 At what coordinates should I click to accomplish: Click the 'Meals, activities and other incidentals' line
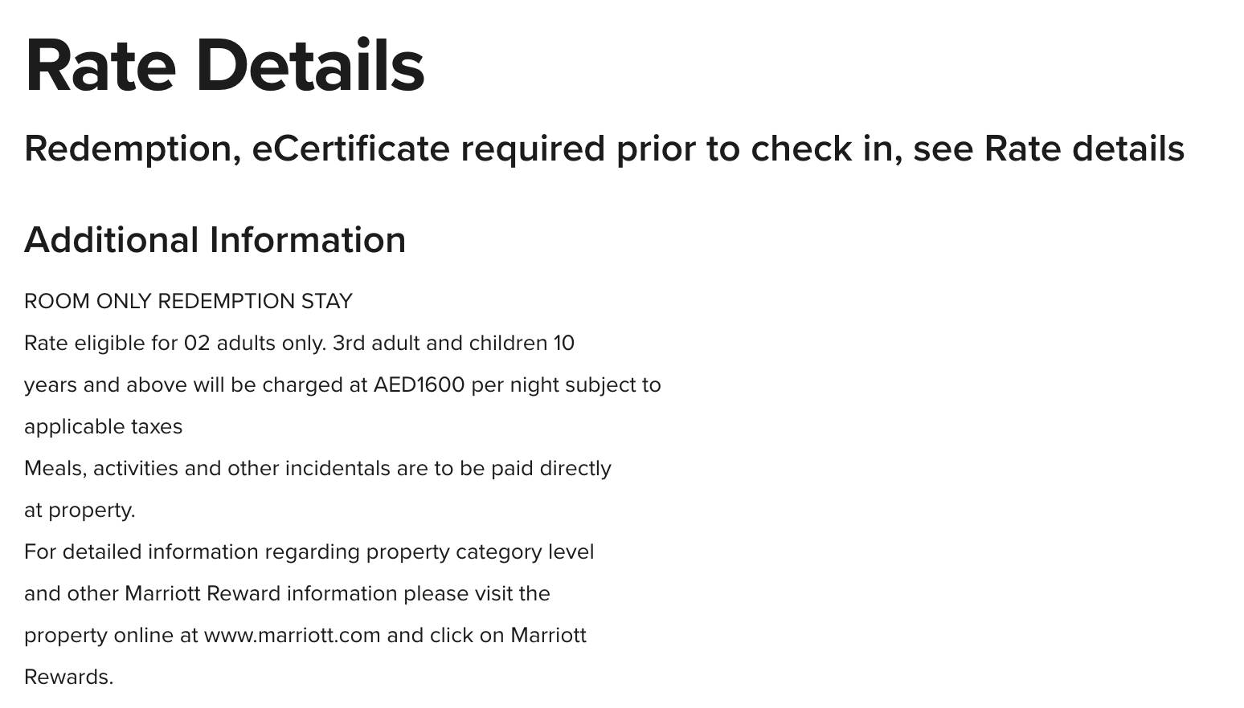(x=317, y=469)
